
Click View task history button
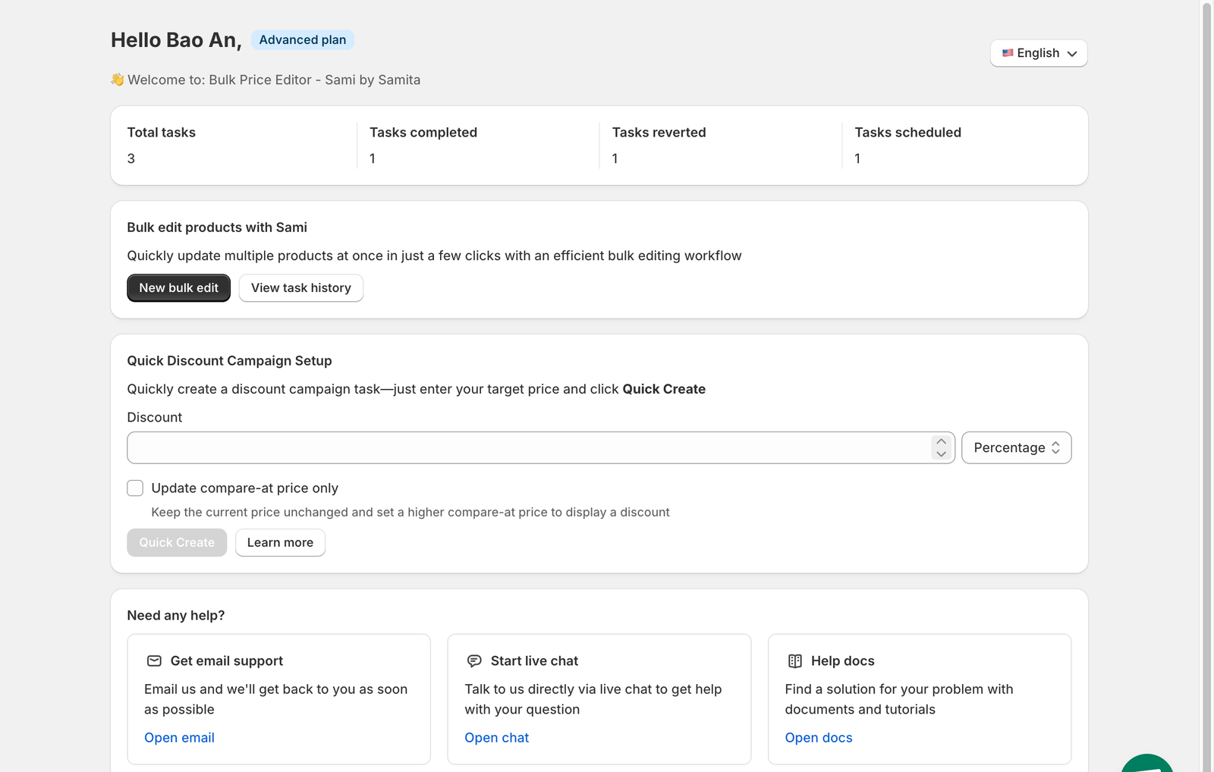301,288
